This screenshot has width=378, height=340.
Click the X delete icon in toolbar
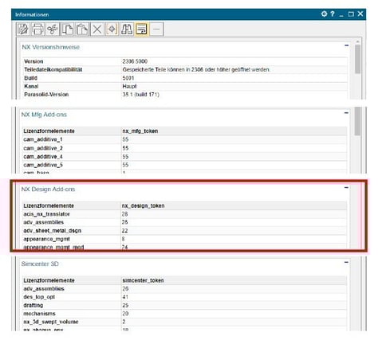97,29
